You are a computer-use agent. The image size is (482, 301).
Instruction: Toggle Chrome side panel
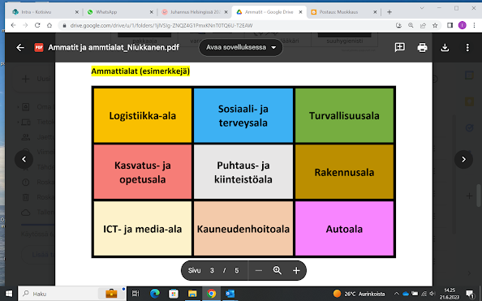click(x=450, y=25)
